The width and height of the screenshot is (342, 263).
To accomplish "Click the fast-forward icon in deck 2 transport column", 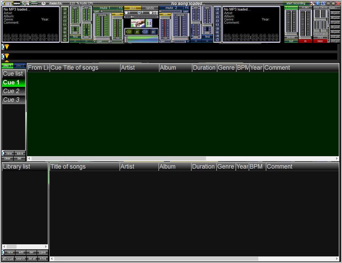I will tap(218, 21).
